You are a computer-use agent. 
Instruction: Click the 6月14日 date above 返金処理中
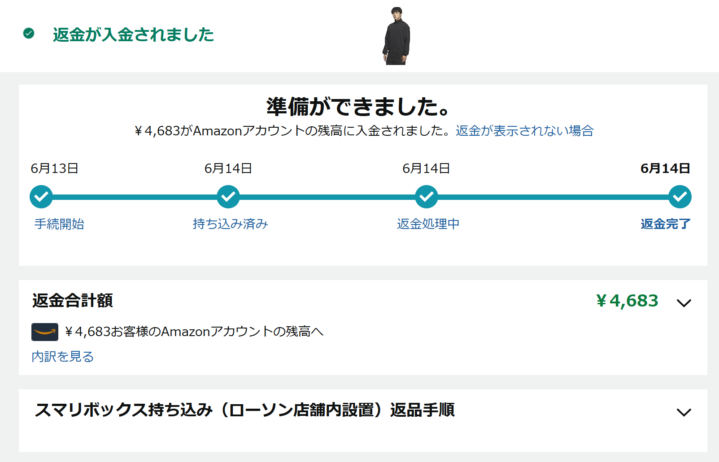(426, 168)
